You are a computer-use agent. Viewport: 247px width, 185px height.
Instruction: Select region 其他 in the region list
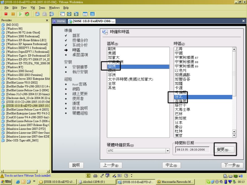138,88
